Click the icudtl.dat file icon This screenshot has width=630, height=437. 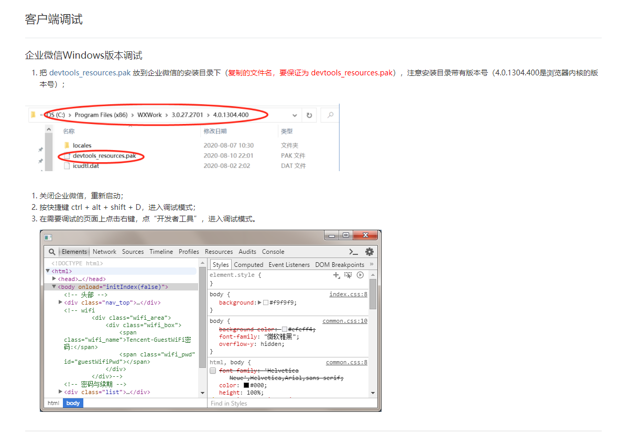(67, 166)
